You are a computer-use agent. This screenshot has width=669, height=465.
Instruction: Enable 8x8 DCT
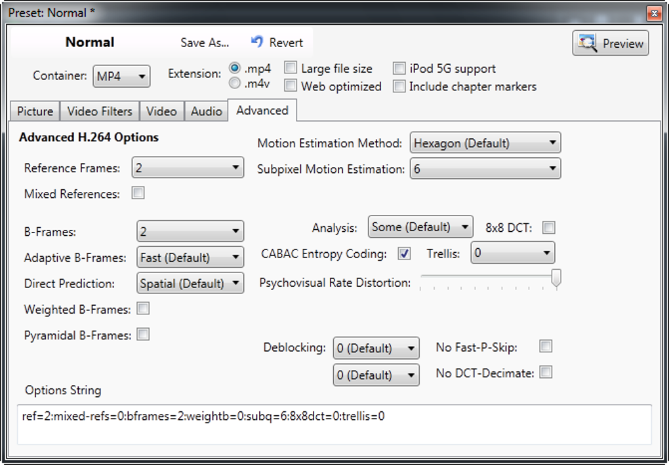(x=548, y=227)
